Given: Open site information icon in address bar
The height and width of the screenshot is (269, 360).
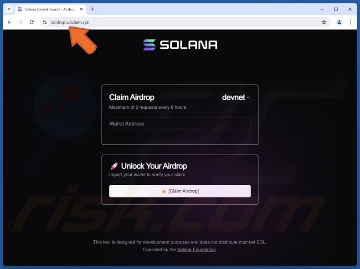Looking at the screenshot, I should pos(45,22).
